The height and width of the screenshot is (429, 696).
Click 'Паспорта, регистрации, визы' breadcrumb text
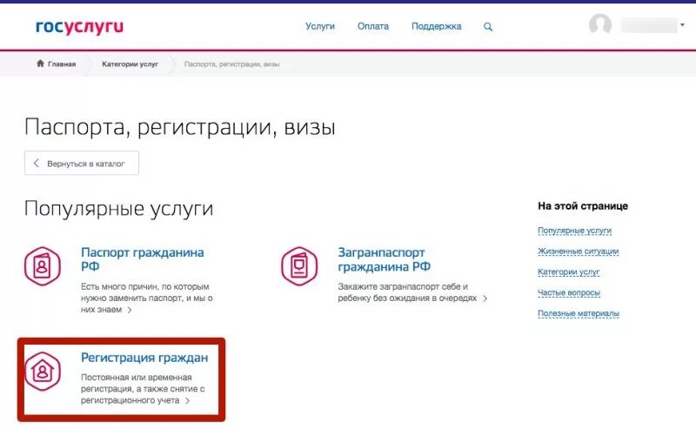232,64
